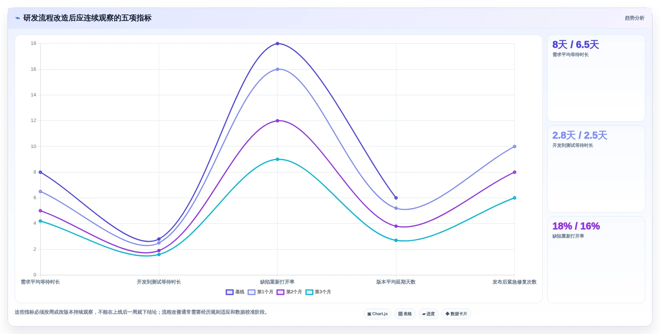Click the 表格 tag pill

[x=405, y=314]
